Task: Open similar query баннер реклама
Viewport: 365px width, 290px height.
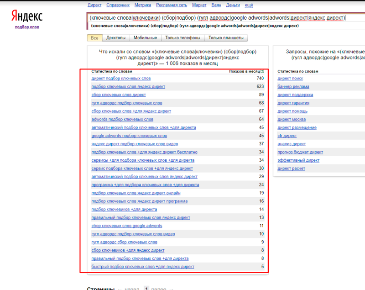Action: pyautogui.click(x=293, y=87)
